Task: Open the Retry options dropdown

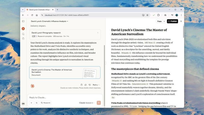Action: coord(96,85)
